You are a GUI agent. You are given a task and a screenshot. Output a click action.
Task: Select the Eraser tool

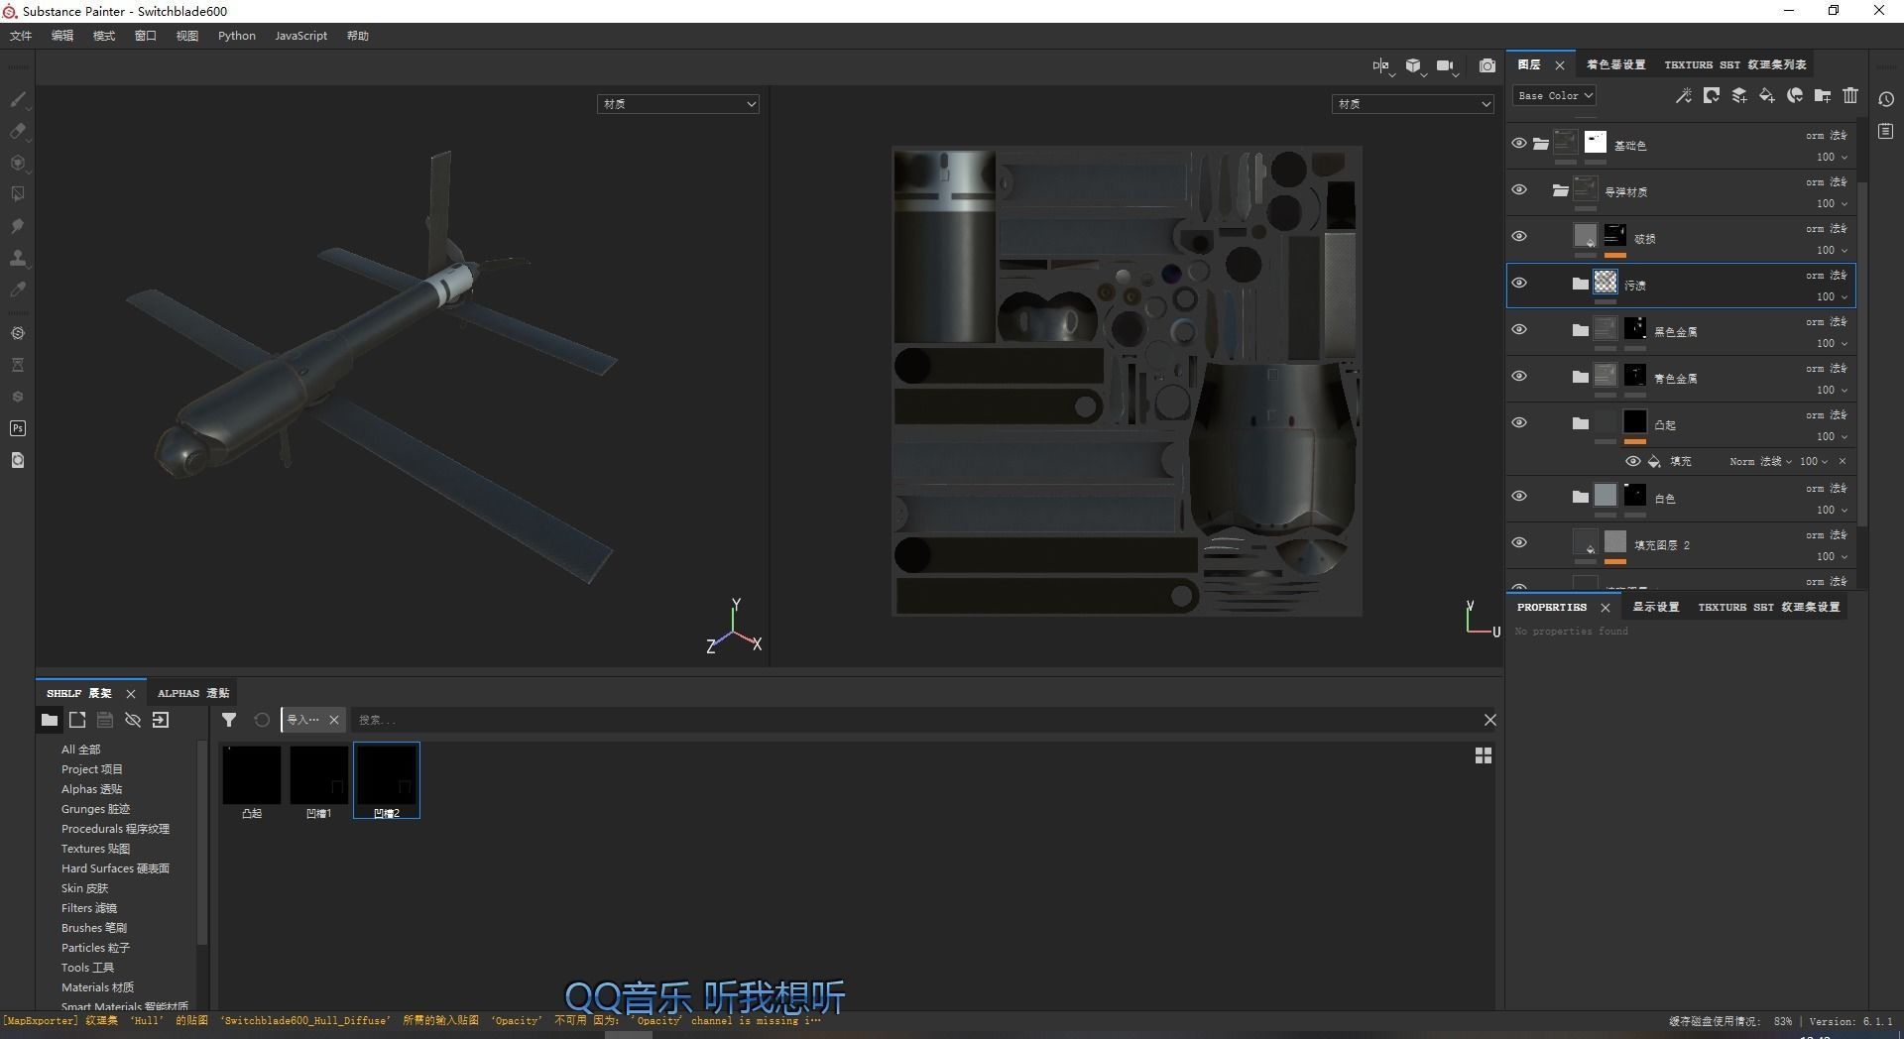click(17, 131)
